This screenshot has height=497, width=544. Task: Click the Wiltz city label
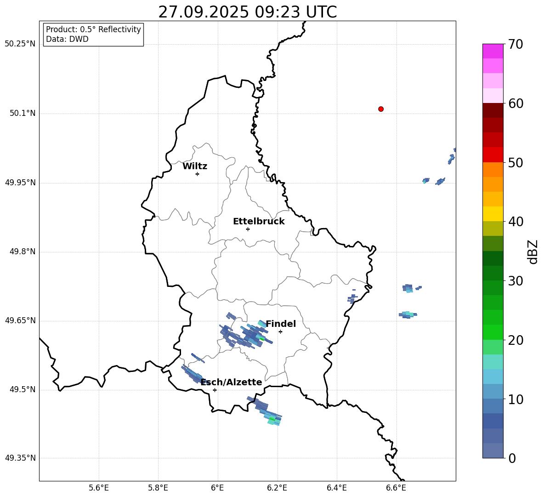pos(195,166)
